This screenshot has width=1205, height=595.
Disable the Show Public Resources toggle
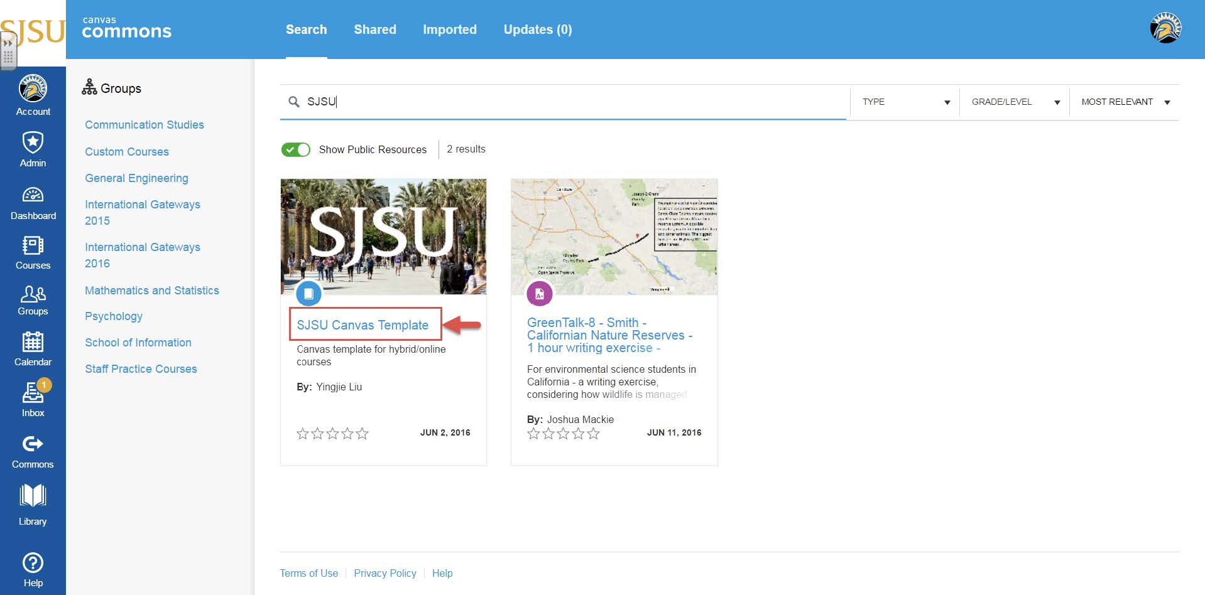click(295, 149)
